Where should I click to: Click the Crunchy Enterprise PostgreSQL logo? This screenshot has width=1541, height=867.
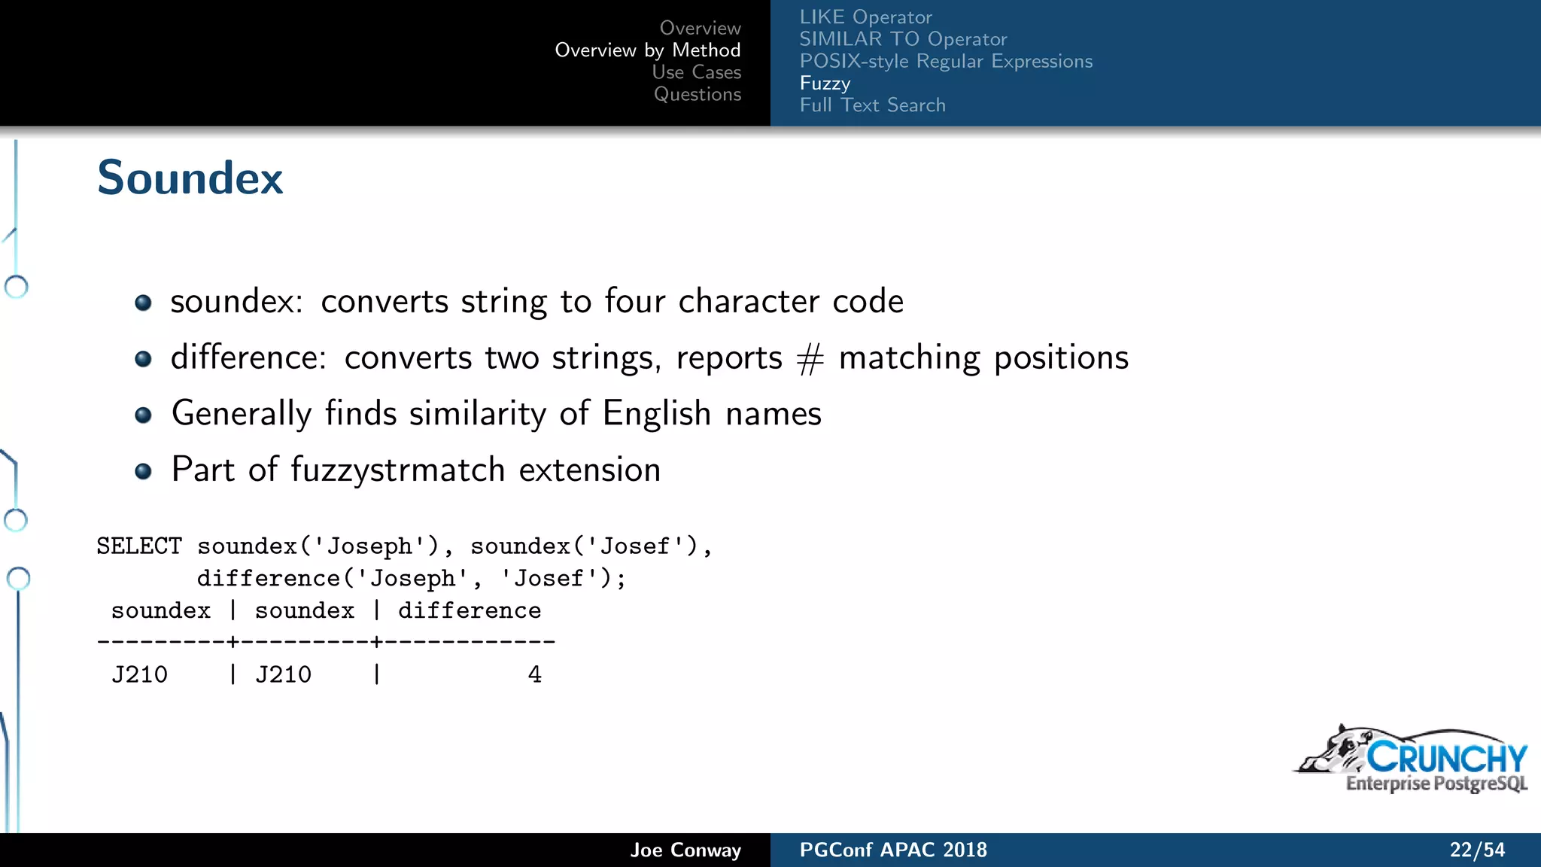click(1411, 759)
